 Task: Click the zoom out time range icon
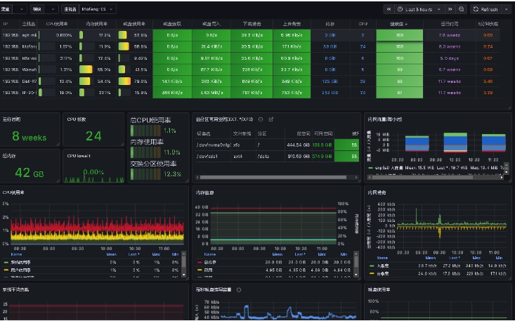click(461, 9)
